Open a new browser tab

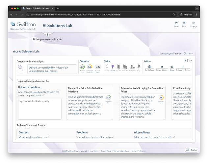pos(58,8)
